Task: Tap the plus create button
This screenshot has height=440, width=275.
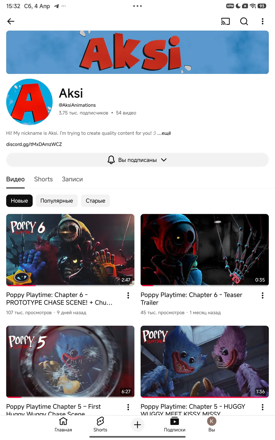Action: [x=137, y=424]
